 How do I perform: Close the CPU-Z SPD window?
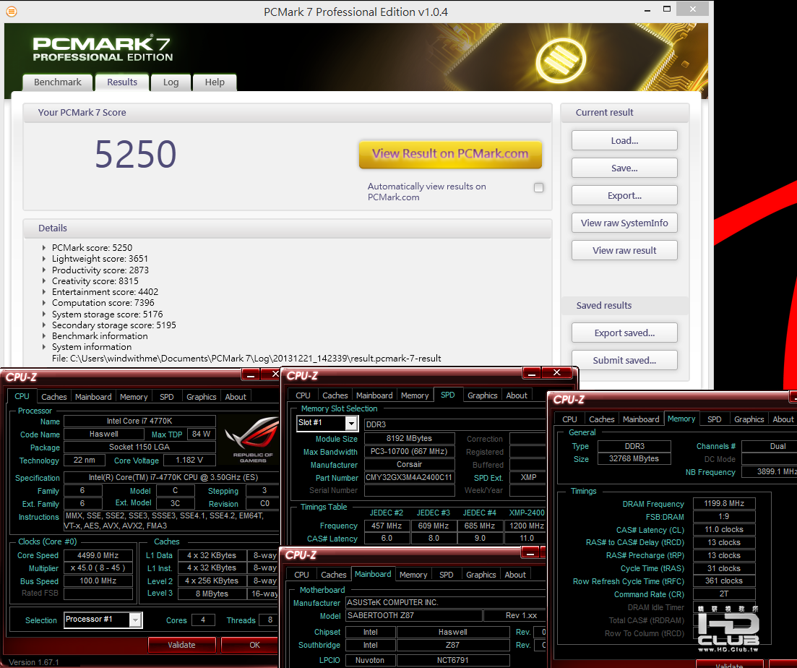coord(557,373)
